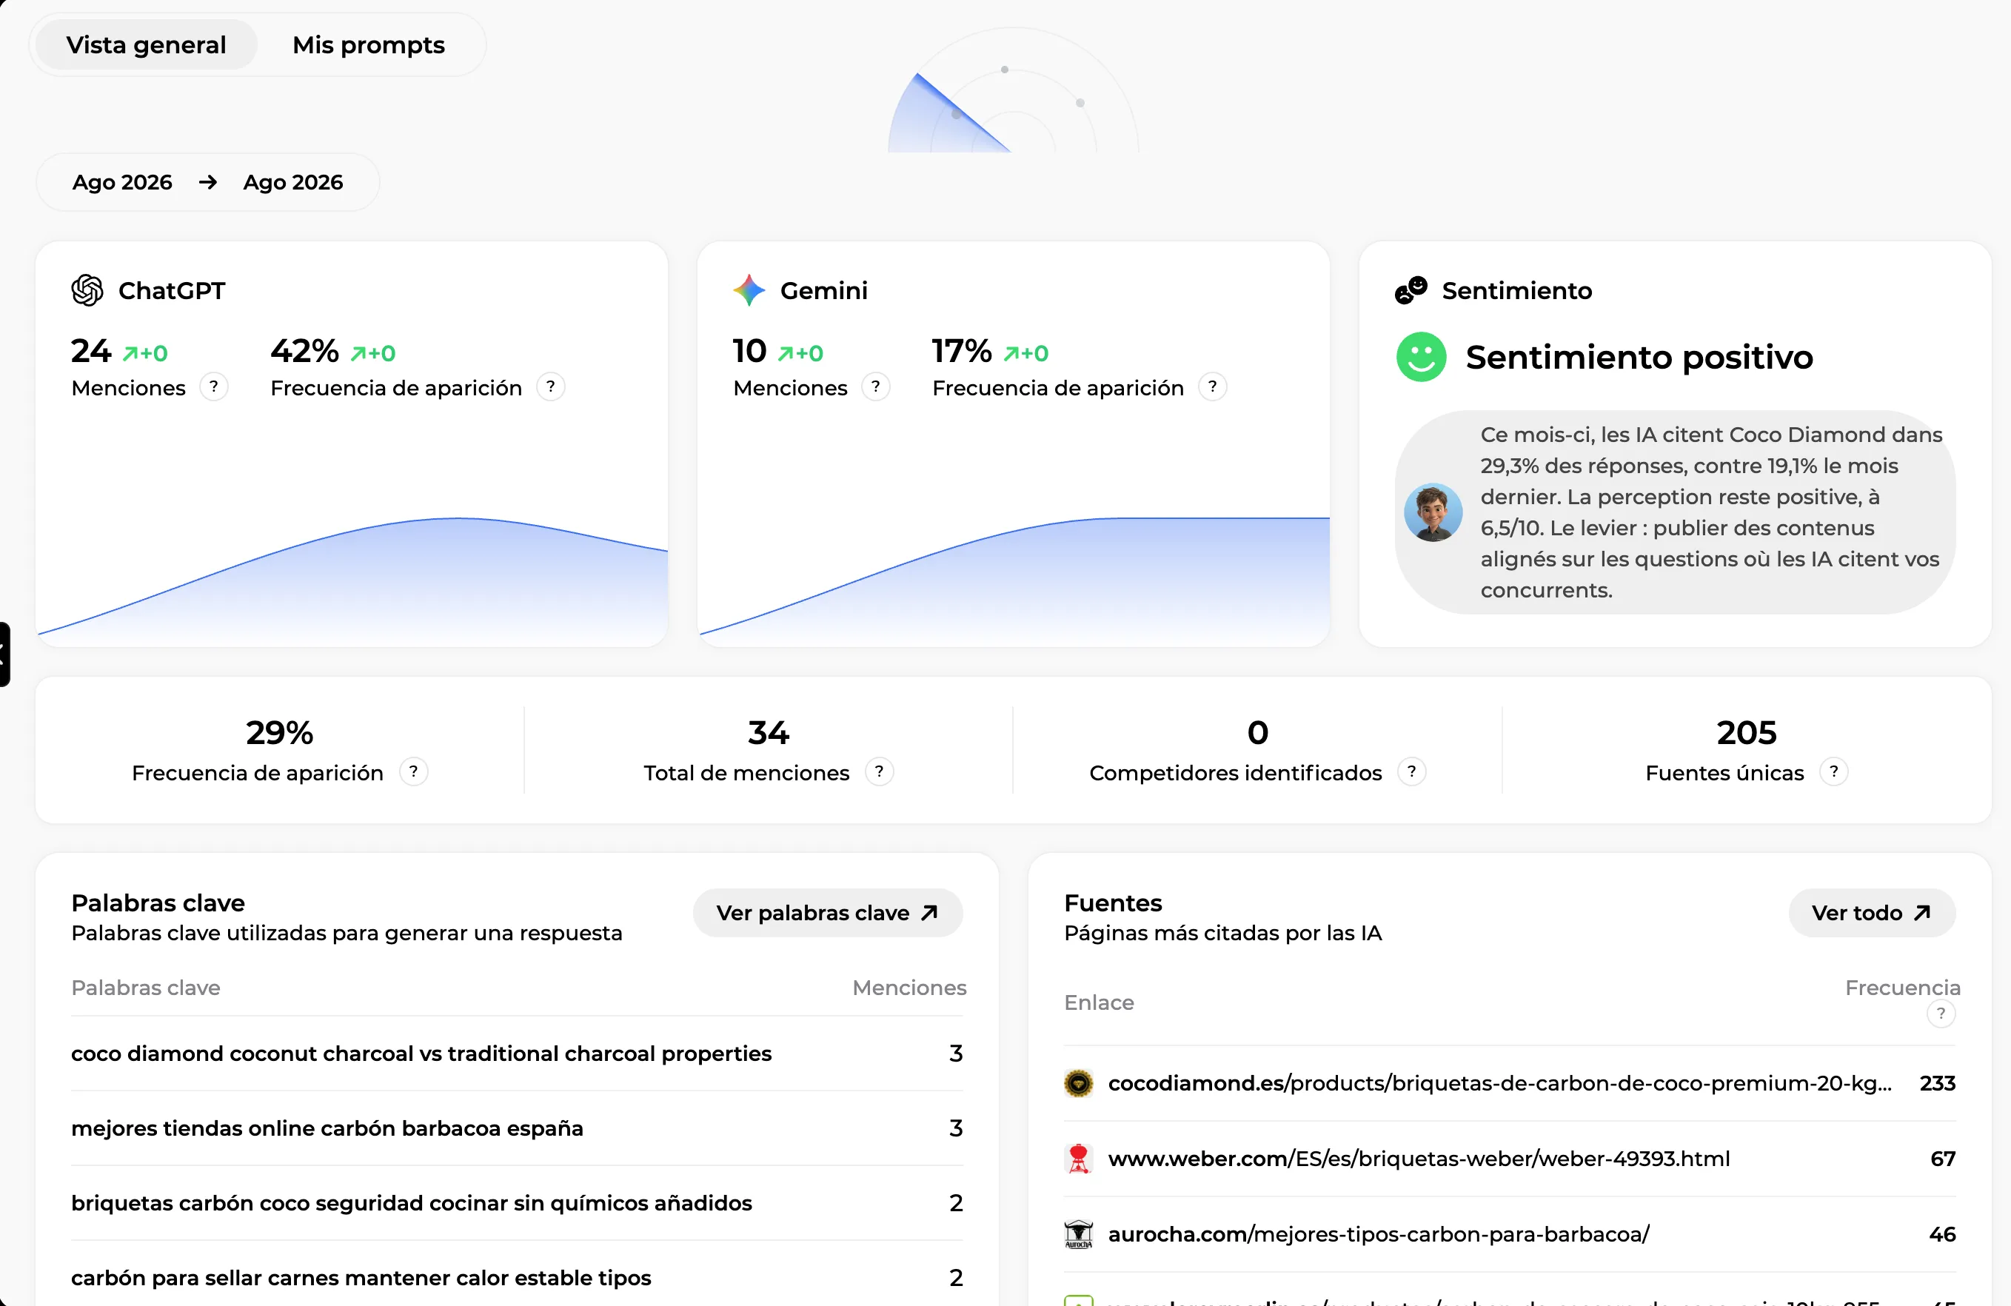The image size is (2011, 1306).
Task: Open the Ago 2026 date range picker
Action: click(208, 182)
